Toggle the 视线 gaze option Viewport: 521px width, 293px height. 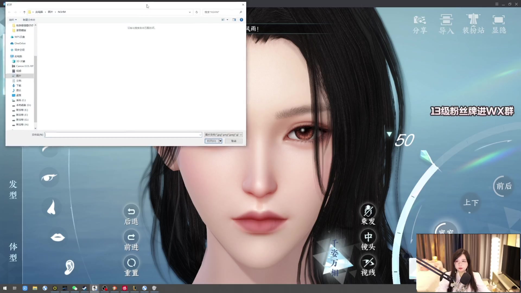coord(368,266)
